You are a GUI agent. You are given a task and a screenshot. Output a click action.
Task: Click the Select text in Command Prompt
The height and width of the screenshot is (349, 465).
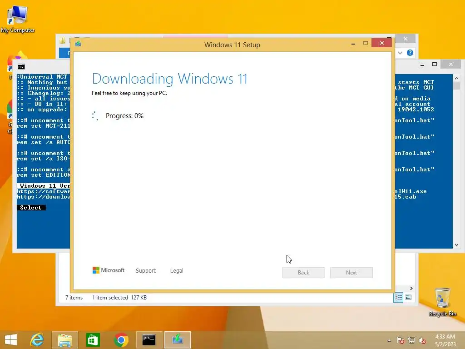31,208
